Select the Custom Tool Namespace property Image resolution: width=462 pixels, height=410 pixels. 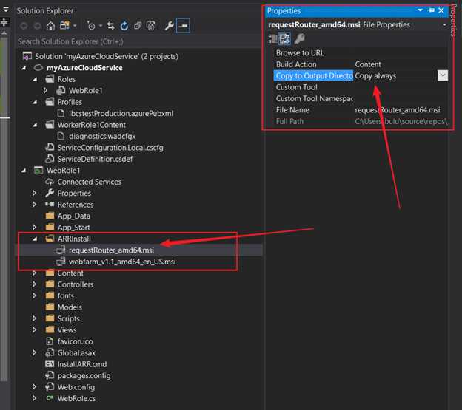[x=361, y=99]
